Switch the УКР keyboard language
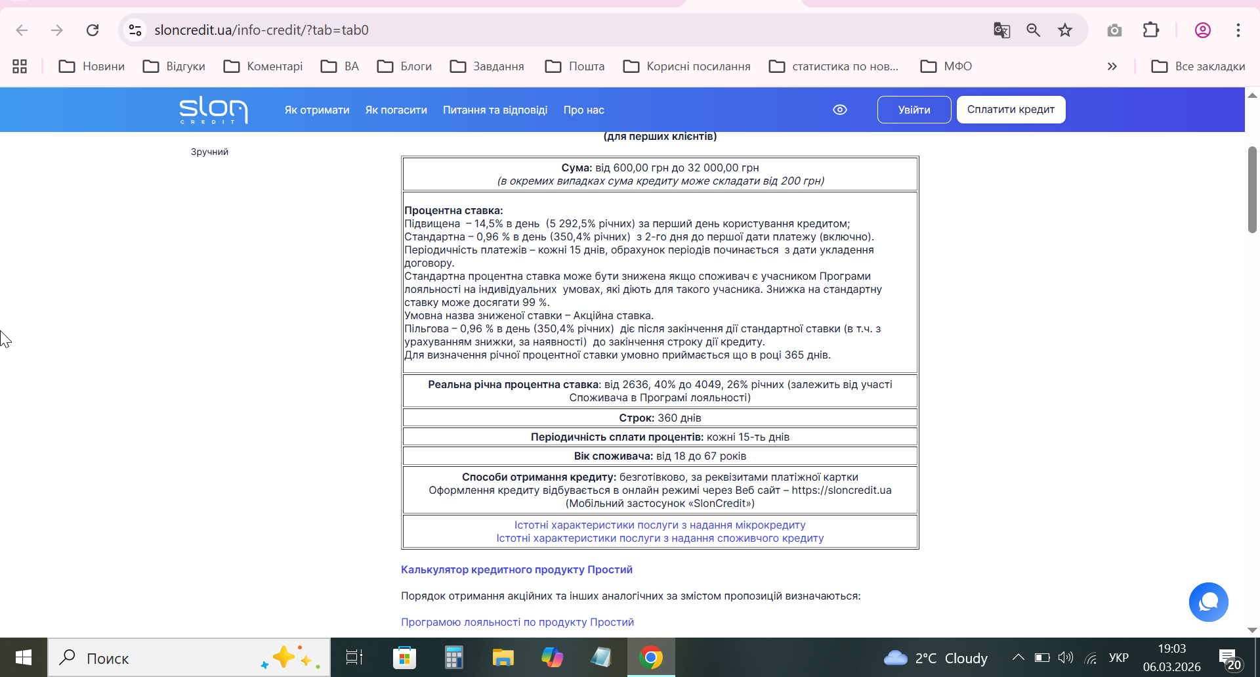 (1119, 658)
